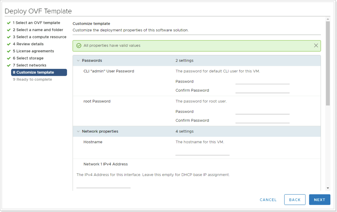Click the checkmark beside Select a name and folder
The width and height of the screenshot is (337, 212).
[x=9, y=30]
